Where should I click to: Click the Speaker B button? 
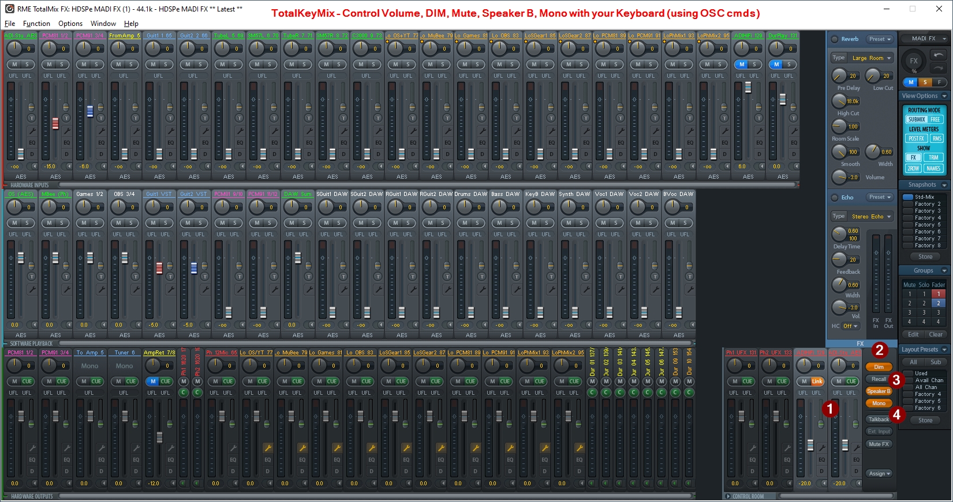[x=879, y=391]
